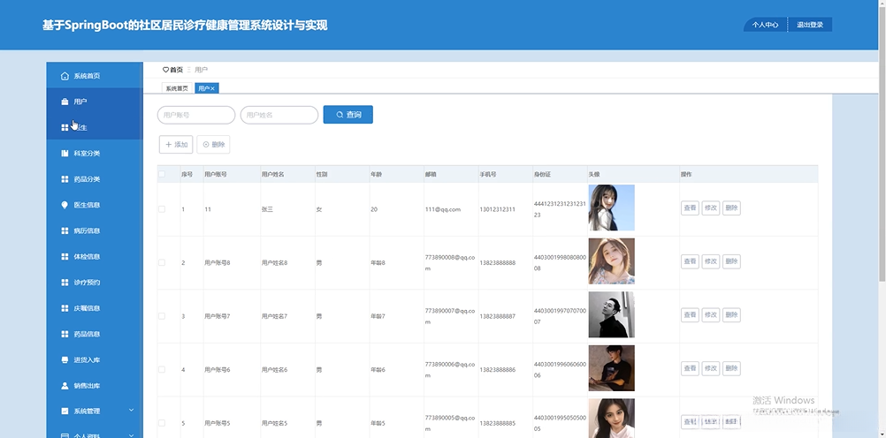Select the 用户 tab label
This screenshot has height=438, width=886.
click(x=203, y=88)
